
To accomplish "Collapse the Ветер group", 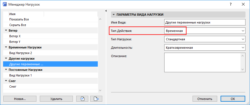I will tap(6, 31).
